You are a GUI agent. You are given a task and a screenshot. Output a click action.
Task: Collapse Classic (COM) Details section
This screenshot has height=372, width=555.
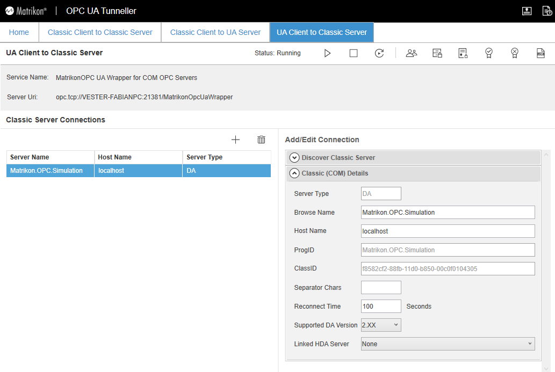[294, 173]
